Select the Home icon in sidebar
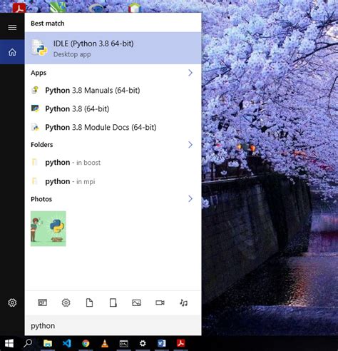 12,52
